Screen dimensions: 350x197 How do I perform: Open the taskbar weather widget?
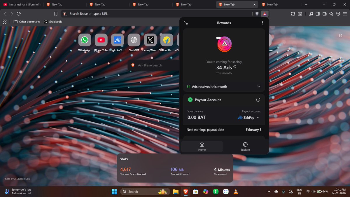(x=17, y=191)
